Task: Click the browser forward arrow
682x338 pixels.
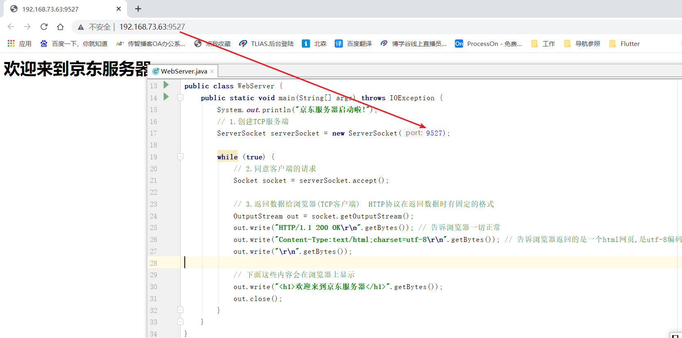Action: [x=28, y=27]
